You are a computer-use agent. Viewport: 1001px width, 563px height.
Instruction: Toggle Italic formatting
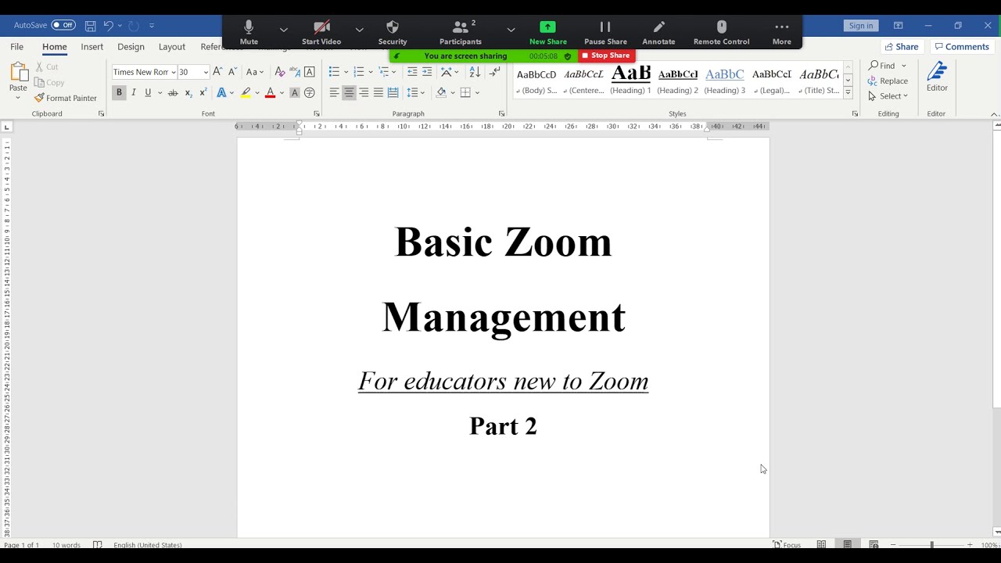[x=134, y=92]
